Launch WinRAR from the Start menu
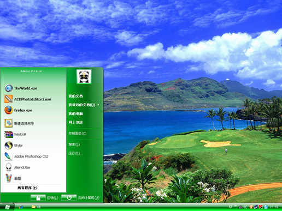The height and width of the screenshot is (211, 282). (x=15, y=135)
